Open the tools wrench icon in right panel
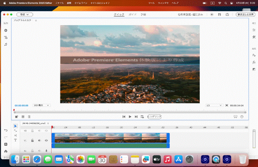This screenshot has height=167, width=258. pos(254,37)
